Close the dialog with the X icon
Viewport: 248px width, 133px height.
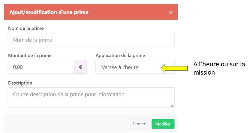click(x=171, y=12)
